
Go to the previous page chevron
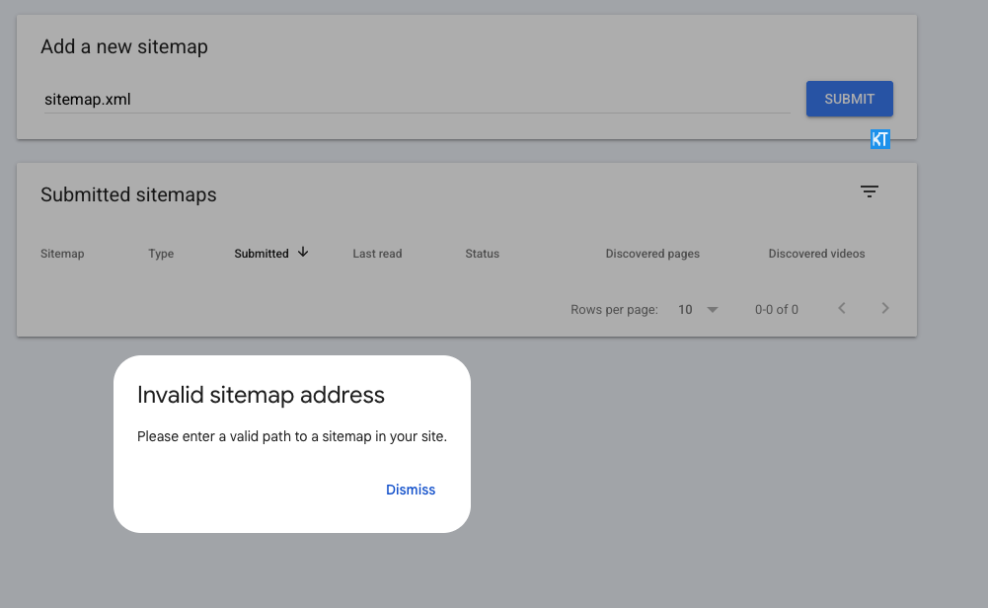click(842, 308)
